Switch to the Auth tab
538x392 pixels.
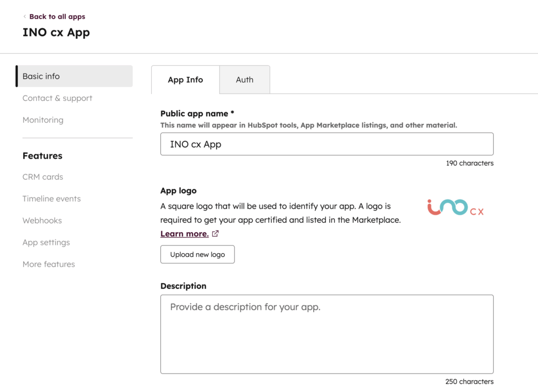pos(245,80)
